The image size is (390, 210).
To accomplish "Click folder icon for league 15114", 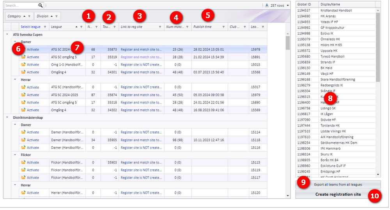I will click(23, 132).
